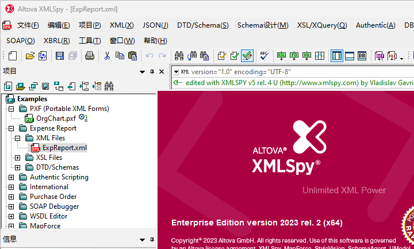Open the XML(X) menu
This screenshot has width=414, height=249.
click(122, 25)
